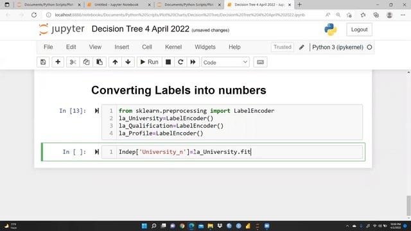Run cell 13 using its side run icon

(97, 111)
